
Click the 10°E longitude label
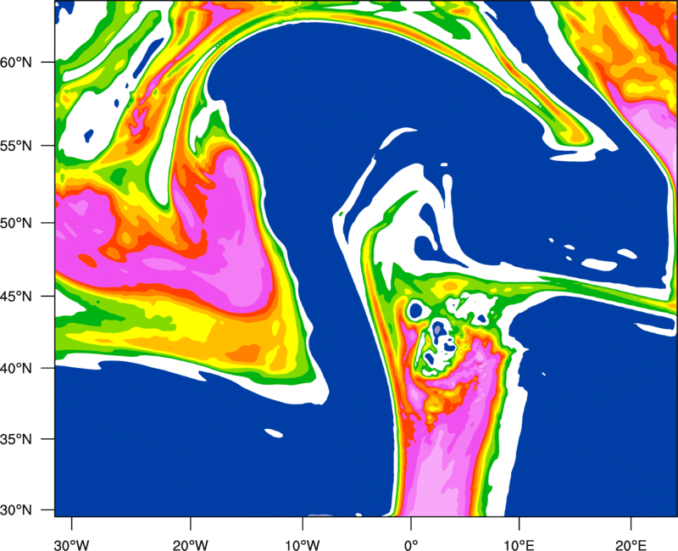point(519,545)
